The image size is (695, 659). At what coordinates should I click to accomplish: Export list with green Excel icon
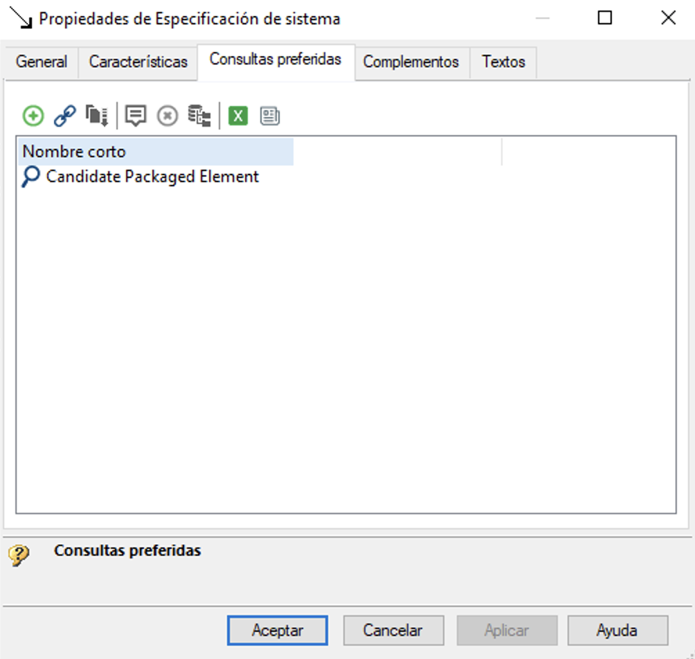click(238, 116)
